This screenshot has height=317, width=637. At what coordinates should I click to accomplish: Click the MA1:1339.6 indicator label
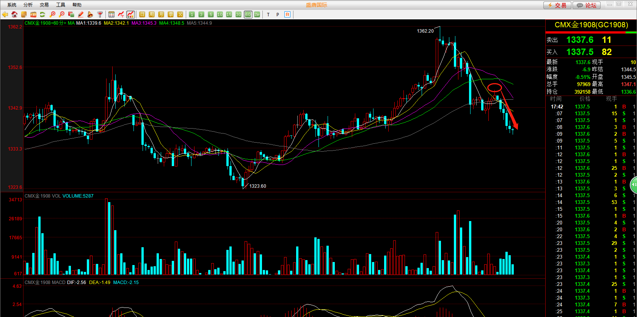click(x=89, y=23)
